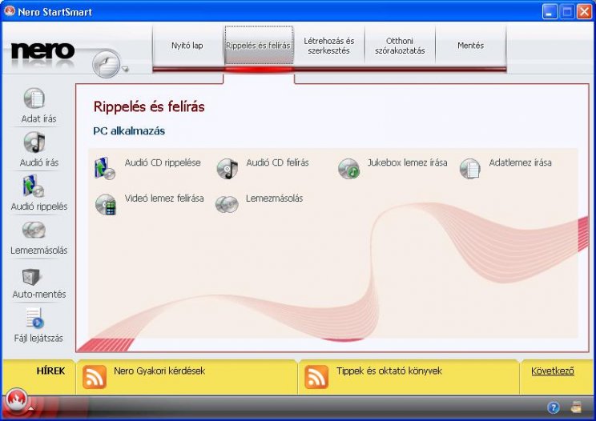596x421 pixels.
Task: Click the Videó lemez felírása icon
Action: coord(105,204)
